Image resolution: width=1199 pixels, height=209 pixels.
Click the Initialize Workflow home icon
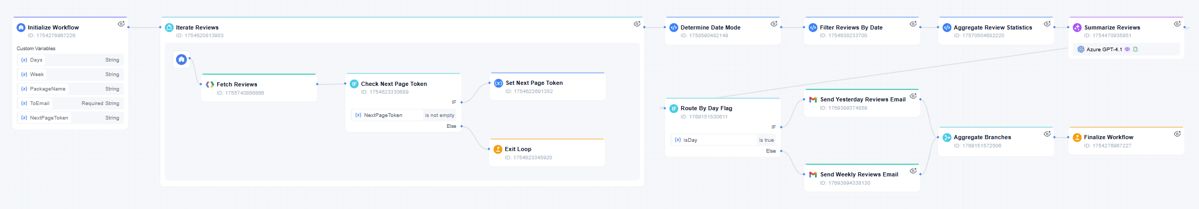click(x=21, y=27)
